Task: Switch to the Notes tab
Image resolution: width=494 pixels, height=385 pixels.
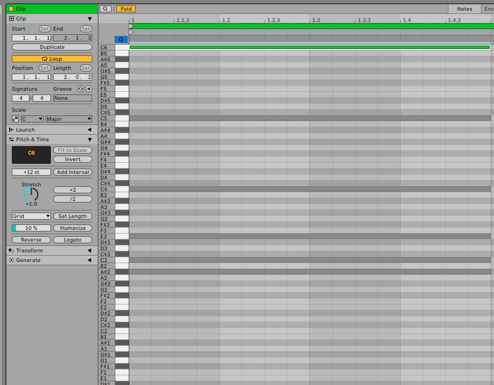Action: 464,9
